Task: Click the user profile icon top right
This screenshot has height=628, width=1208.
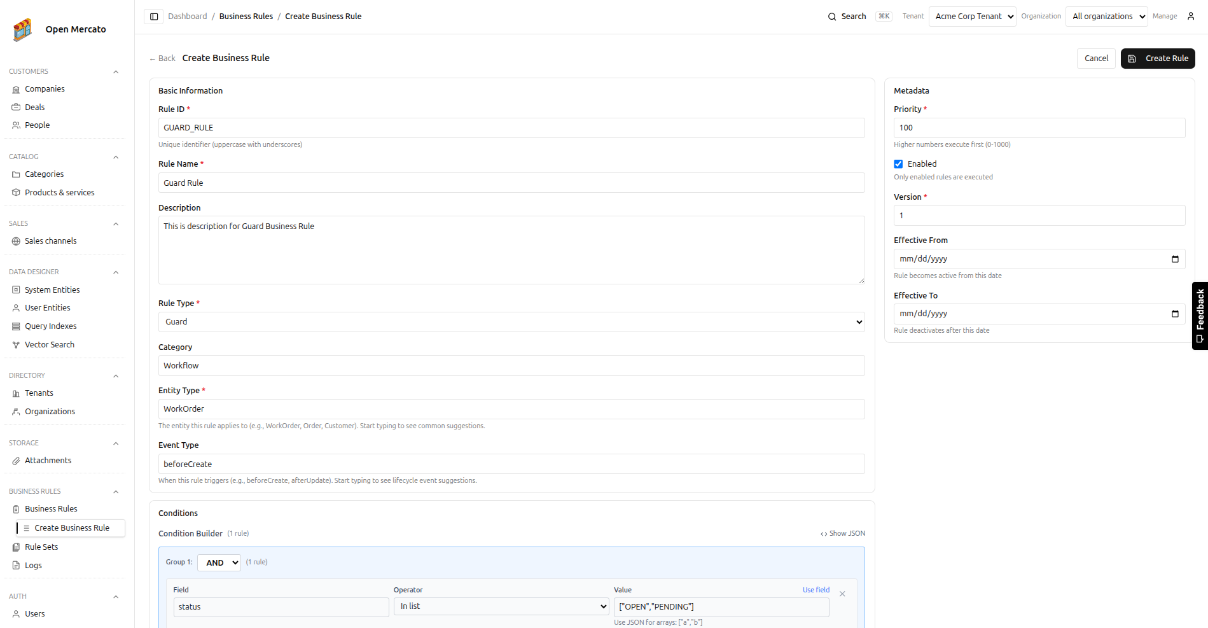Action: [1191, 16]
